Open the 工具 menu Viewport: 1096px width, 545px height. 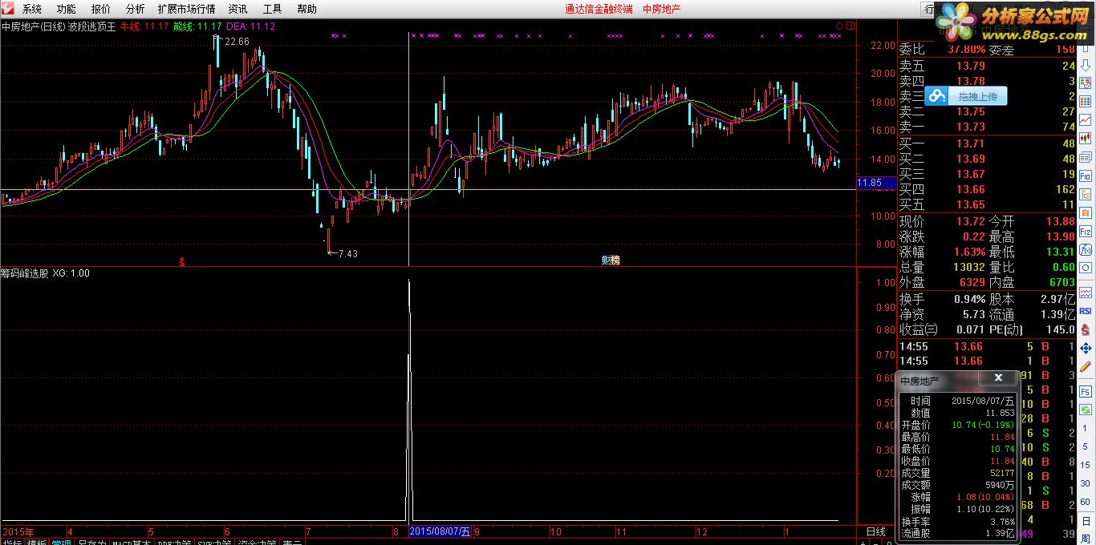click(x=272, y=9)
